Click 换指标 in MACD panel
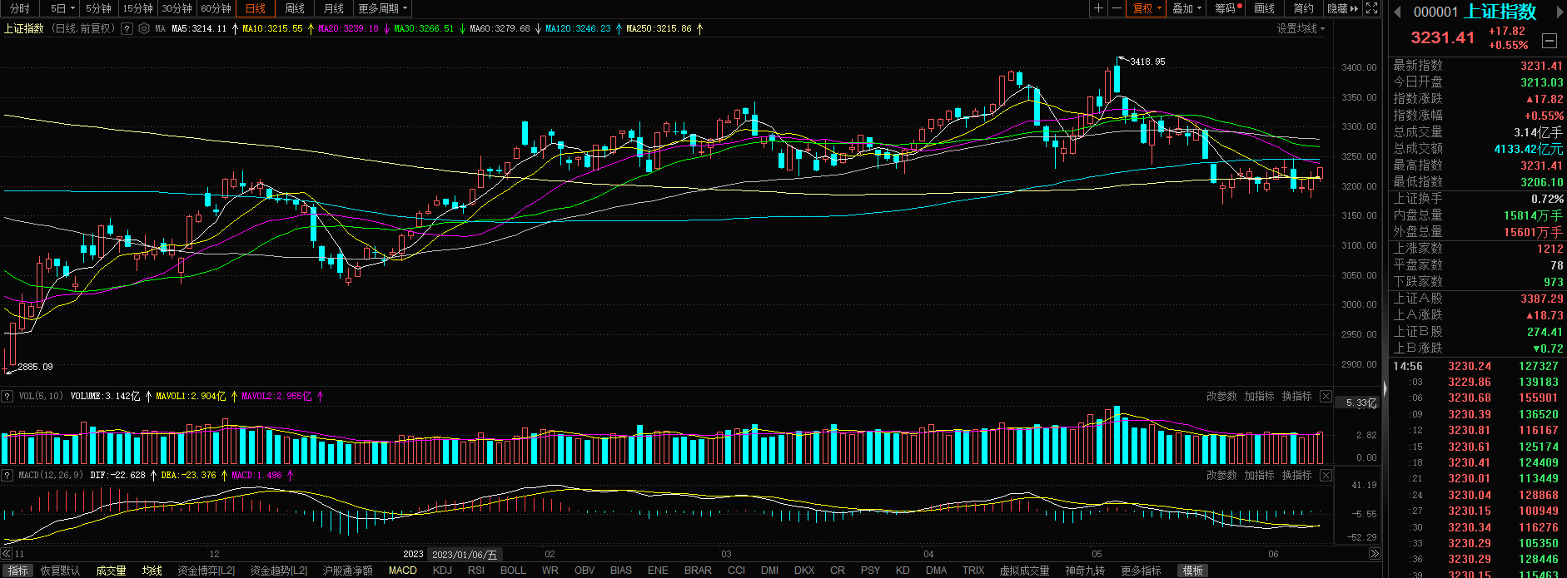Image resolution: width=1567 pixels, height=578 pixels. (1296, 476)
